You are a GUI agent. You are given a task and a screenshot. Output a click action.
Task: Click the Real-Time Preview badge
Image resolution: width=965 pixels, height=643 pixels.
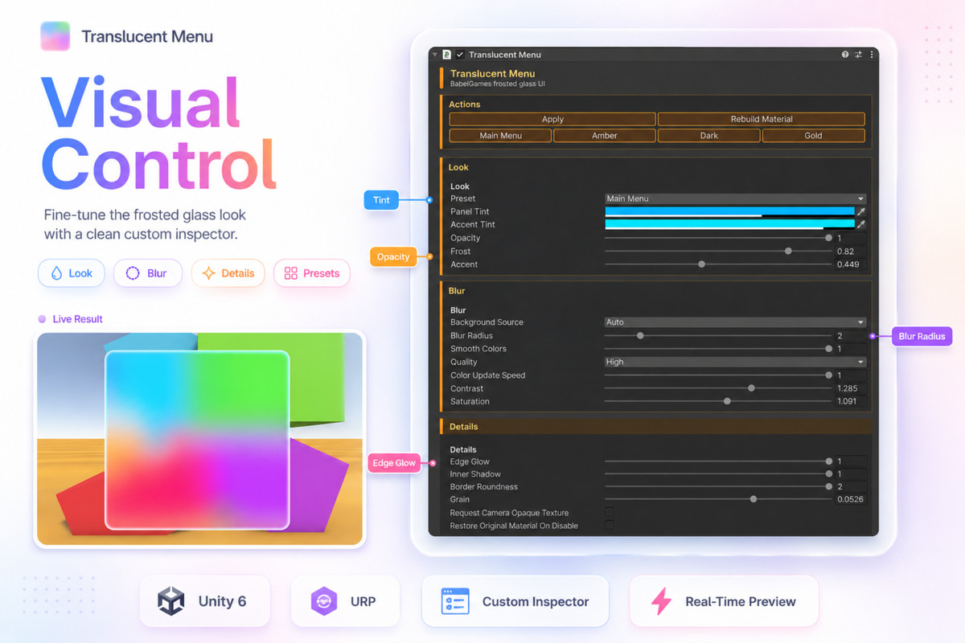pyautogui.click(x=724, y=601)
